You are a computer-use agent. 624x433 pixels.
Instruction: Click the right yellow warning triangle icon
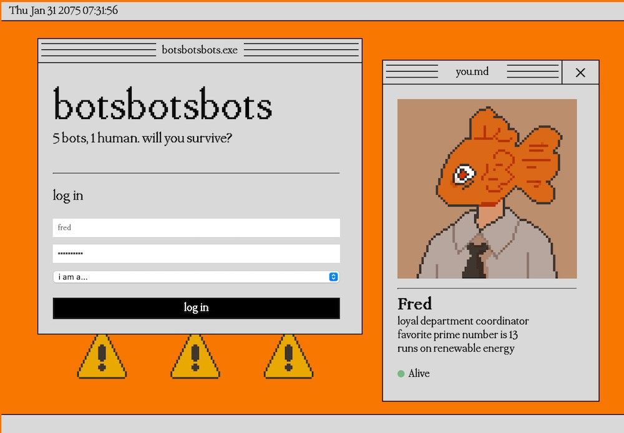(288, 358)
